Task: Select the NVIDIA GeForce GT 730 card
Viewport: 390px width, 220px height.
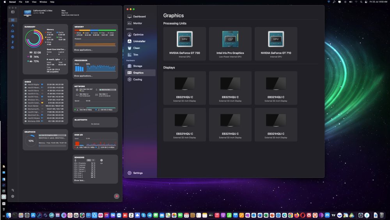Action: pos(184,44)
